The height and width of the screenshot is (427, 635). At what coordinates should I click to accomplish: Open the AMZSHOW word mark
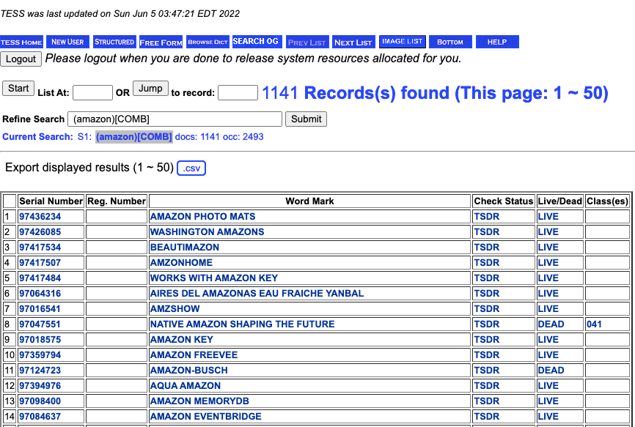click(175, 308)
